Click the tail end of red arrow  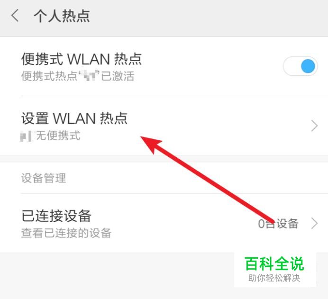point(271,220)
